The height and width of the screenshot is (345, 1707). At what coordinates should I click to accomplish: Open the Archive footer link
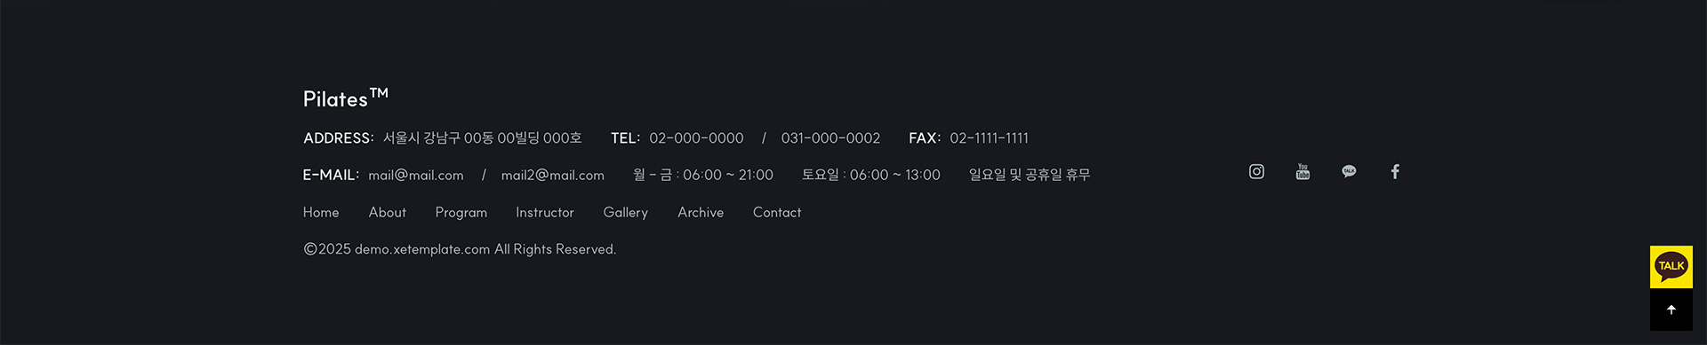tap(701, 212)
